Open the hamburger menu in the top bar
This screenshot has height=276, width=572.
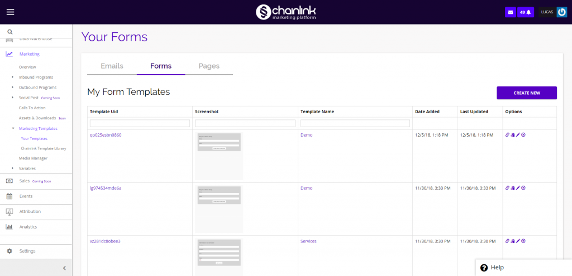[x=10, y=12]
